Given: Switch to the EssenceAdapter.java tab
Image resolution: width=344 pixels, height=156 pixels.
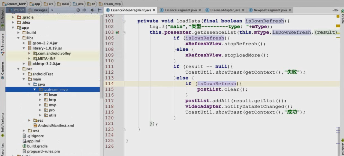Looking at the screenshot, I should coord(225,10).
